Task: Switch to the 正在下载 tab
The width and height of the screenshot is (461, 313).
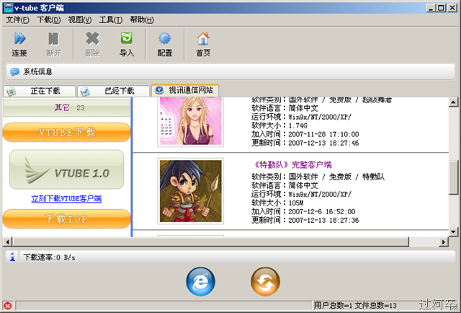Action: 40,91
